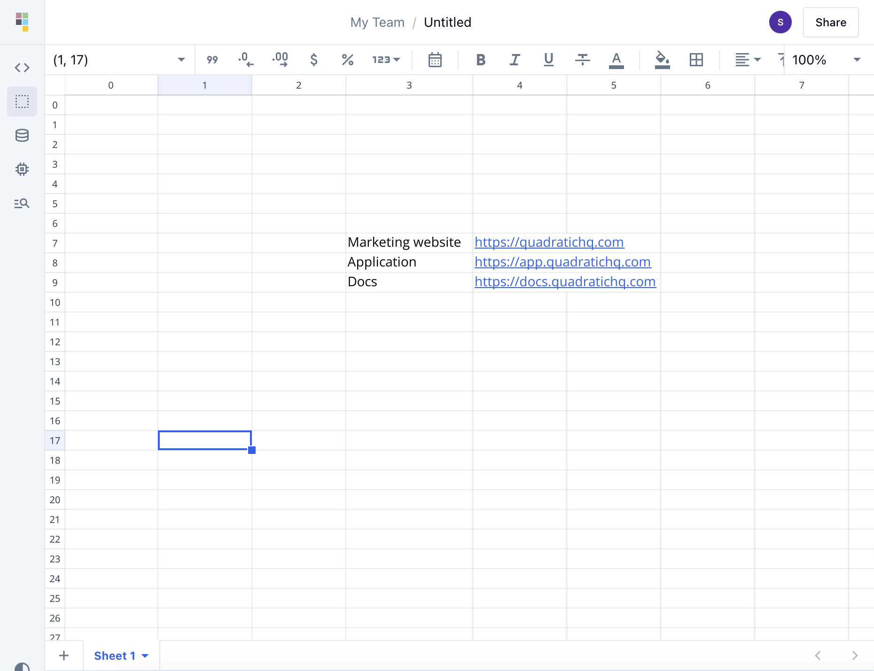Select row header 17
The image size is (874, 671).
55,440
